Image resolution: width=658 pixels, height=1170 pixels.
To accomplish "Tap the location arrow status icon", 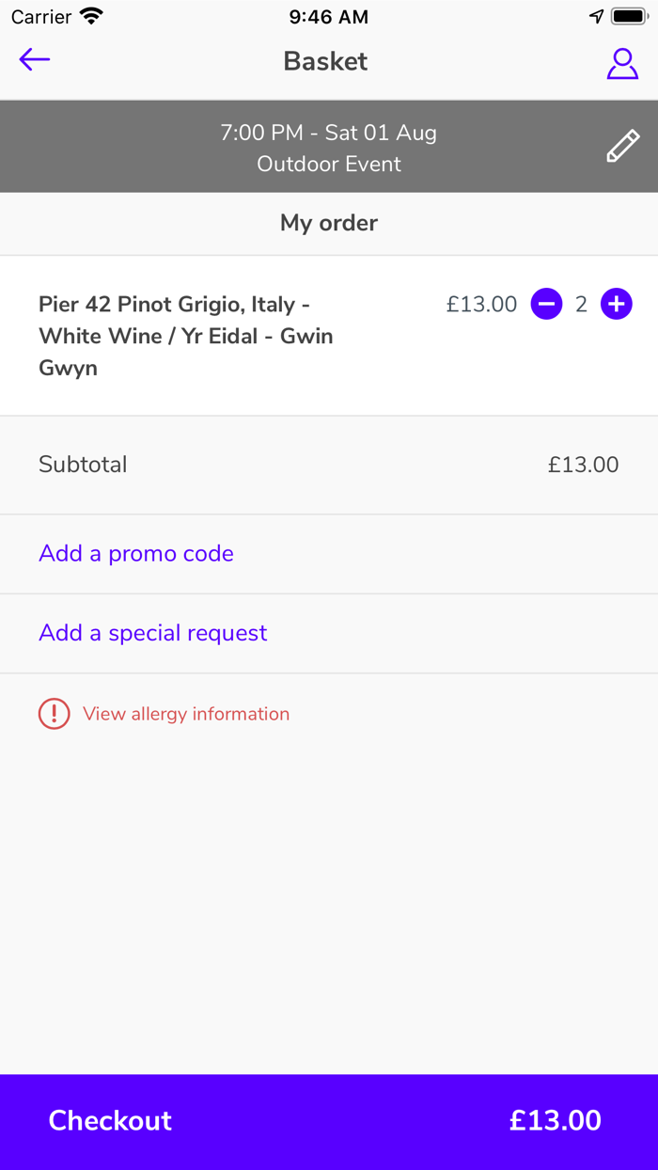I will pyautogui.click(x=596, y=17).
